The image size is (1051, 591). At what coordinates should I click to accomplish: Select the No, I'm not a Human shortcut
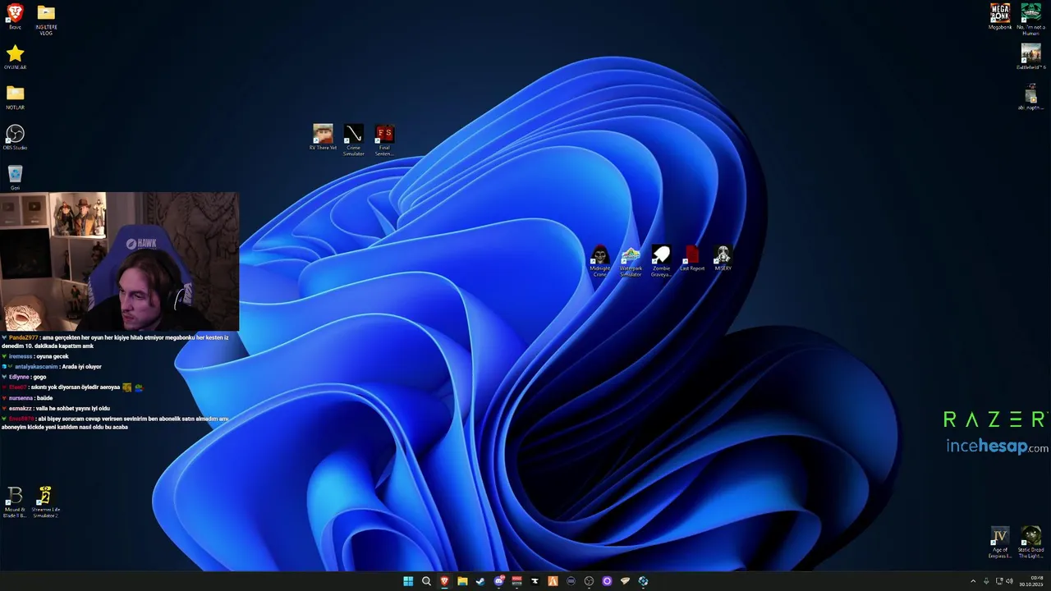point(1030,19)
